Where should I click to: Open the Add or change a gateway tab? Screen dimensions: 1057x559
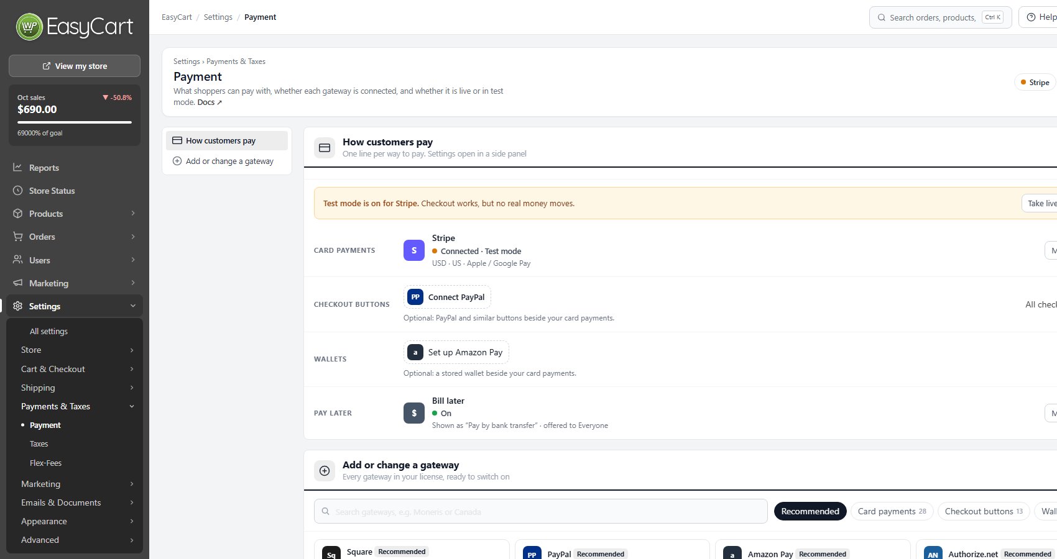227,161
